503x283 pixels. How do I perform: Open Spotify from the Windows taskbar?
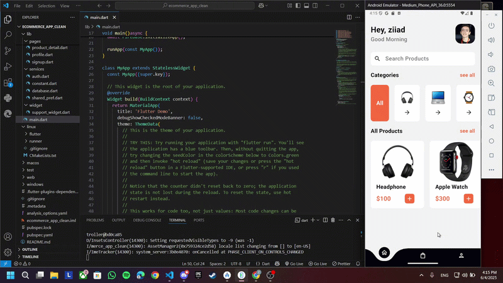[126, 275]
